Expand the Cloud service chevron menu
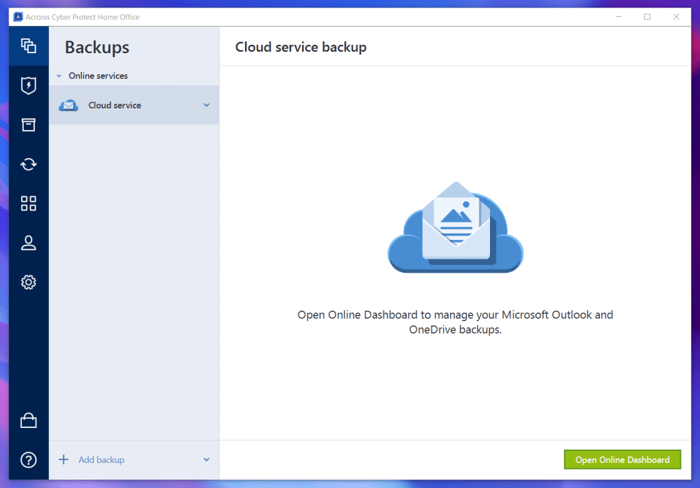Viewport: 700px width, 488px height. tap(206, 106)
